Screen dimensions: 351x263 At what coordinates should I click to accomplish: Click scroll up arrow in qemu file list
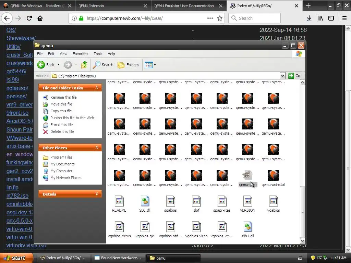click(x=302, y=83)
